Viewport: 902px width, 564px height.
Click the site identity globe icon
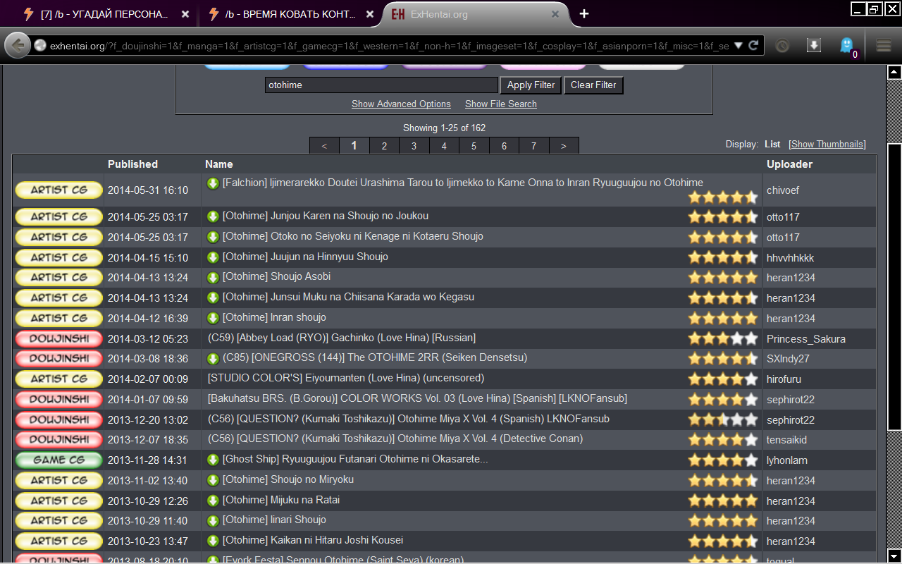tap(40, 45)
